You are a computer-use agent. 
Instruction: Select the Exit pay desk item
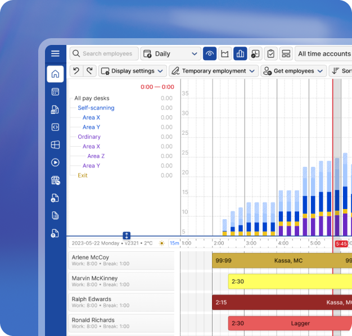coord(83,175)
